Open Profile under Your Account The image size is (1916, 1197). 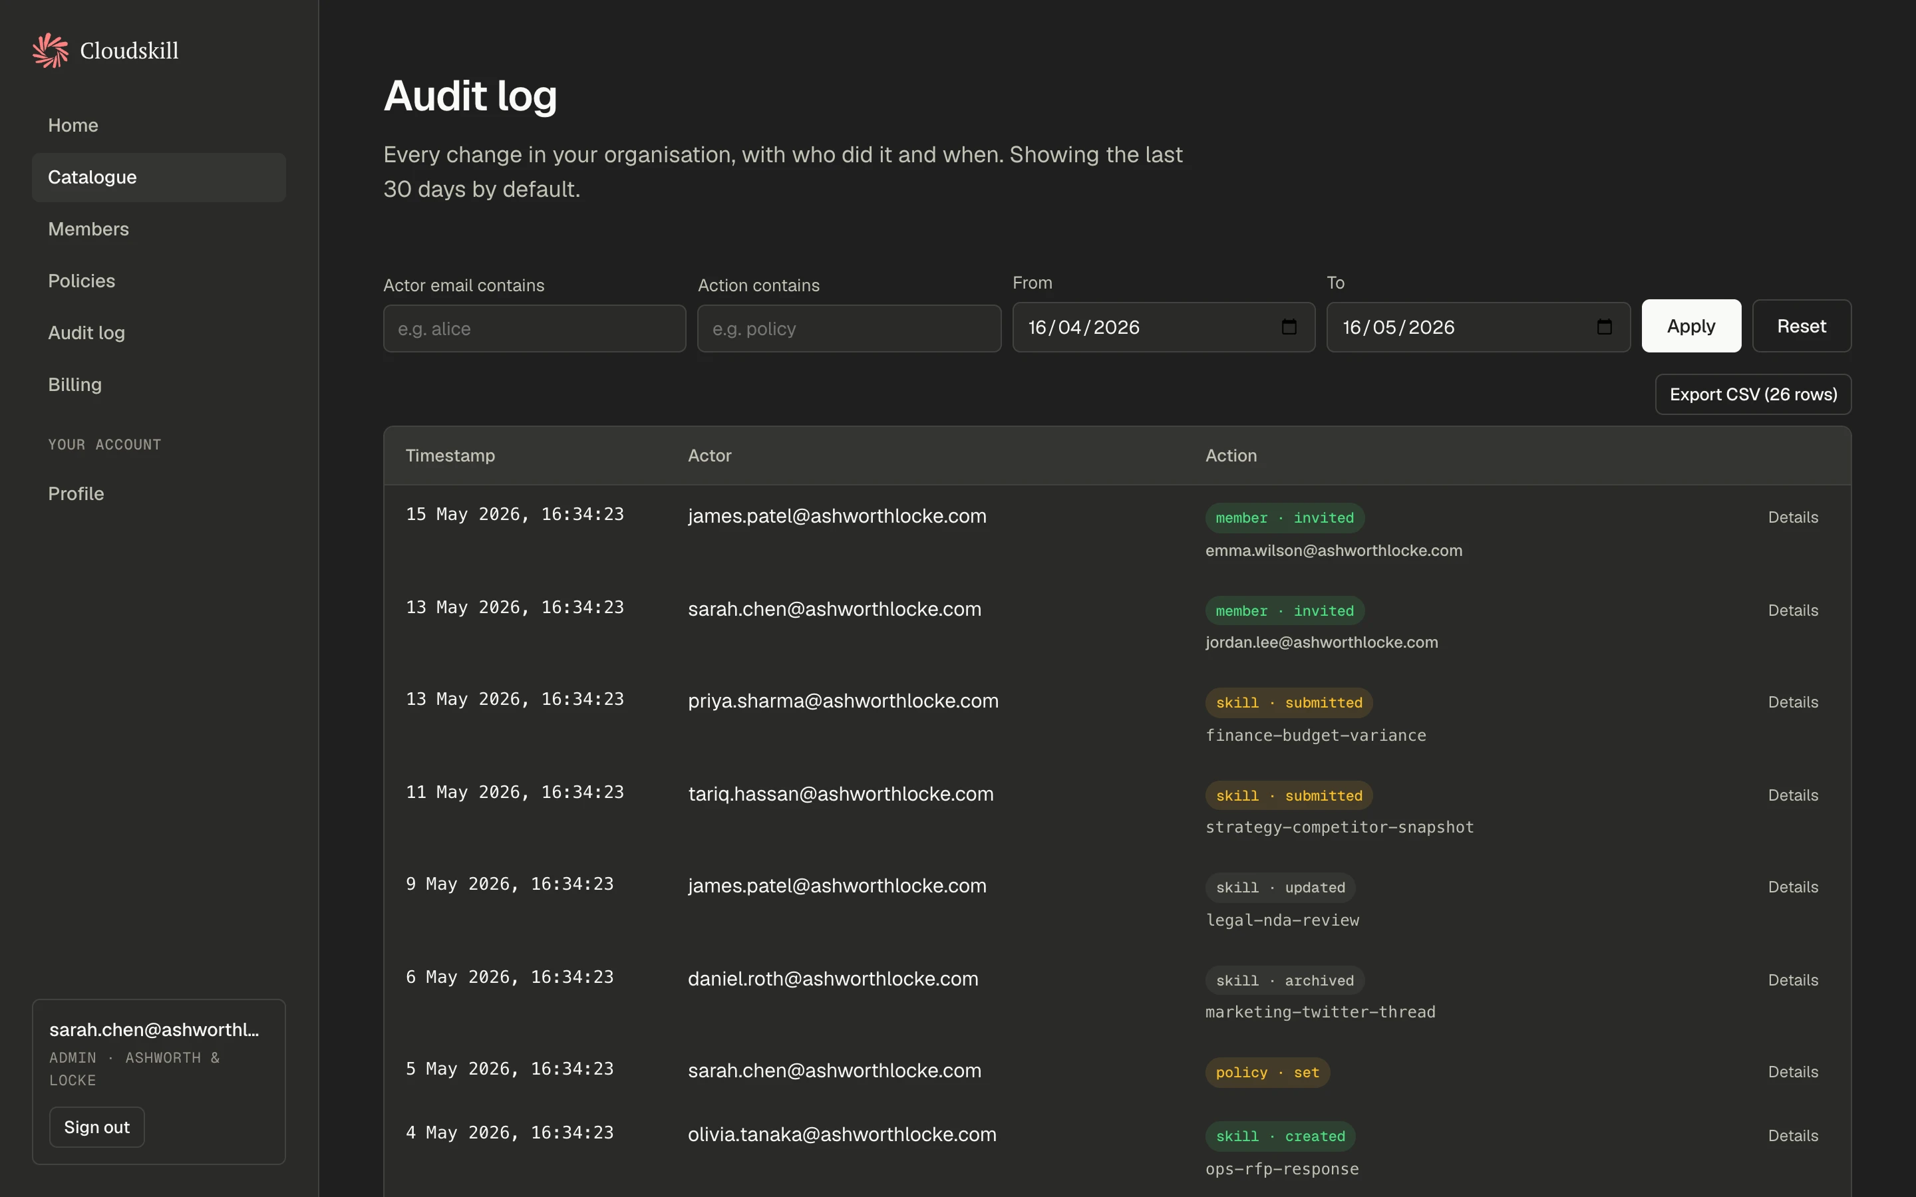click(x=158, y=494)
